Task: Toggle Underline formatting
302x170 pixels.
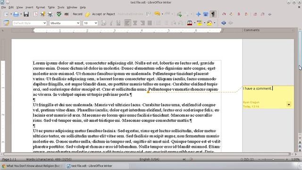Action: (118, 23)
